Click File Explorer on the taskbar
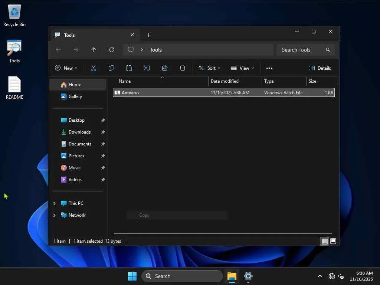Screen dimensions: 380x285 click(x=232, y=276)
